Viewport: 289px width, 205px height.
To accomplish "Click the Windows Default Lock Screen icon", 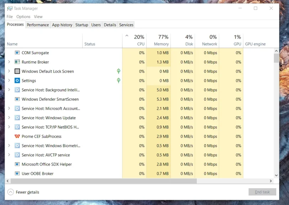I will tap(17, 71).
